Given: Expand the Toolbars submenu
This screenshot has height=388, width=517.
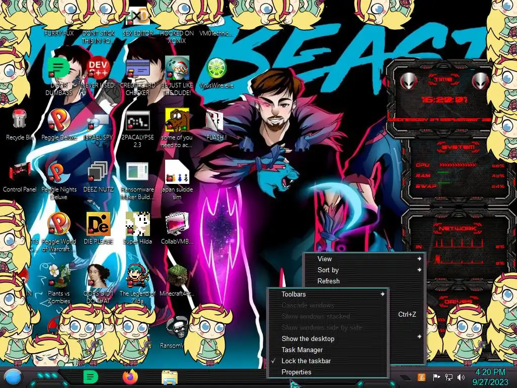Looking at the screenshot, I should point(328,295).
